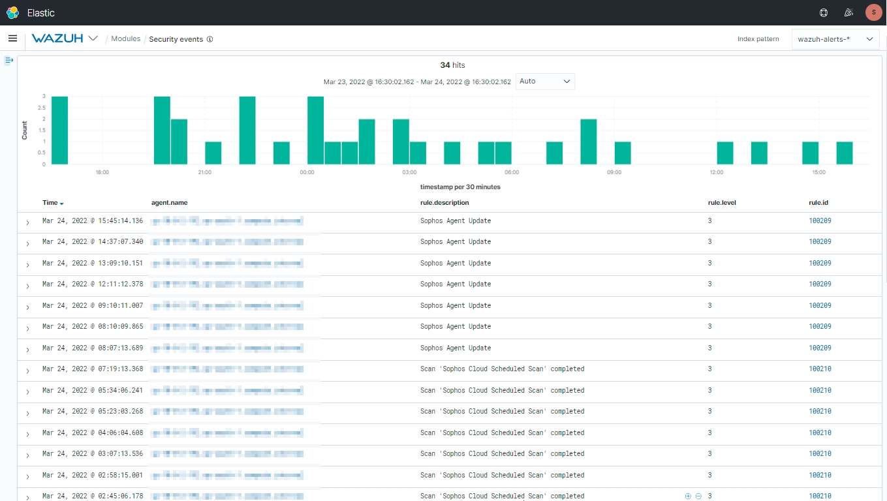Expand the 02:58:15.001 event row

tap(27, 477)
